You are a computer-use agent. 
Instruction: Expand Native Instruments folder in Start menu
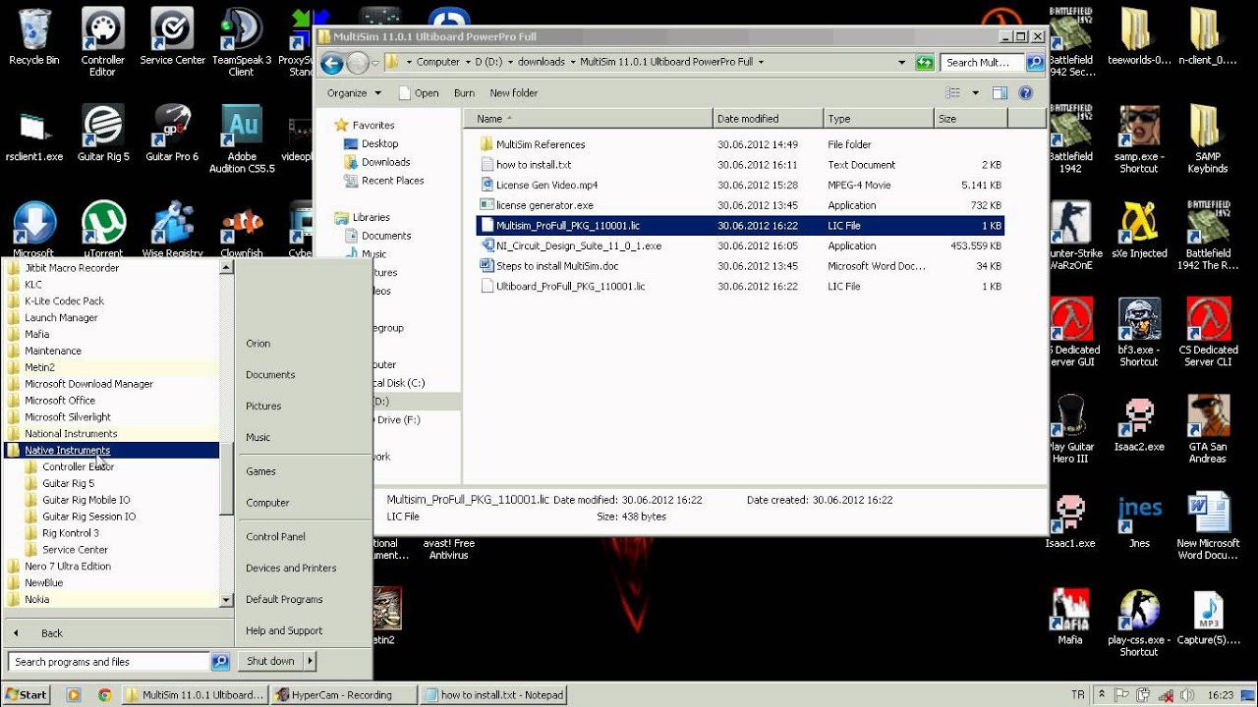[112, 450]
